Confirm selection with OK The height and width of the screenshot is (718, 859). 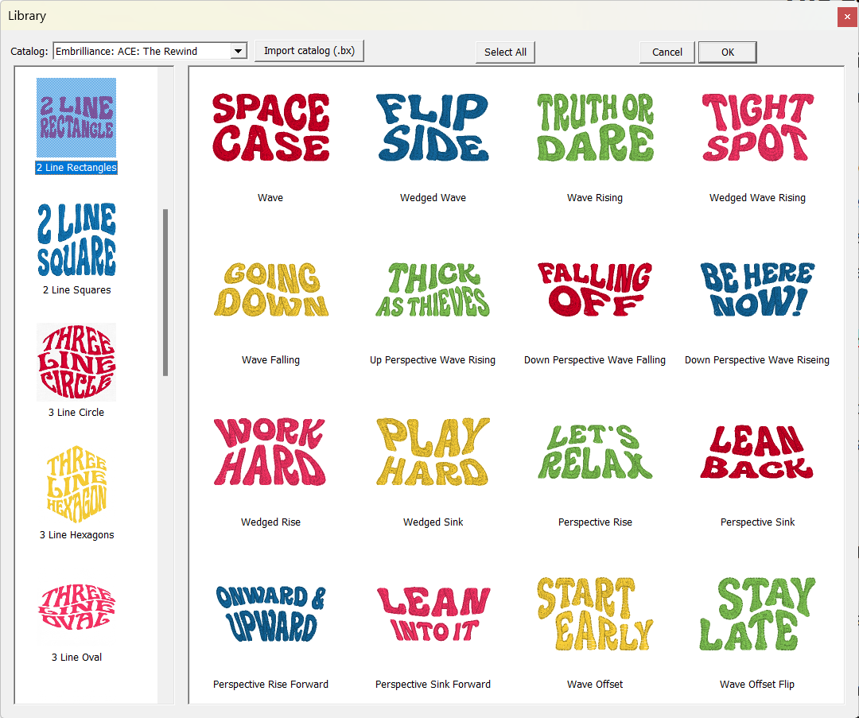727,52
